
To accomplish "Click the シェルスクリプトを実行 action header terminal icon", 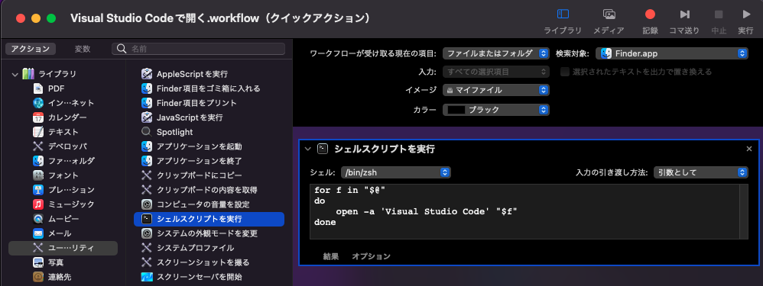I will click(322, 149).
